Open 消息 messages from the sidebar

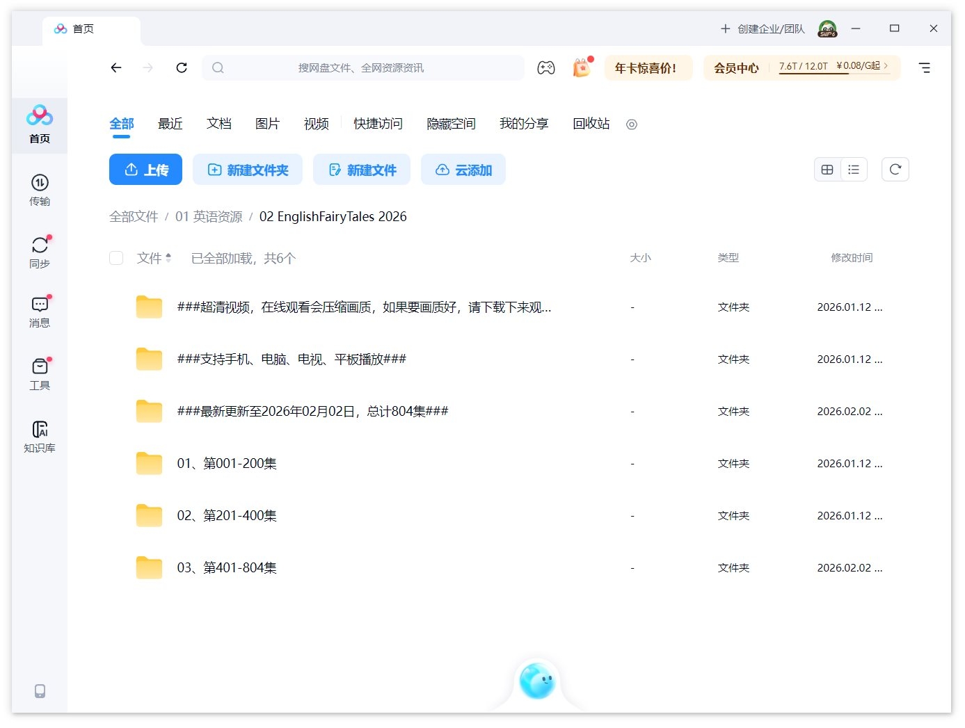[x=39, y=312]
